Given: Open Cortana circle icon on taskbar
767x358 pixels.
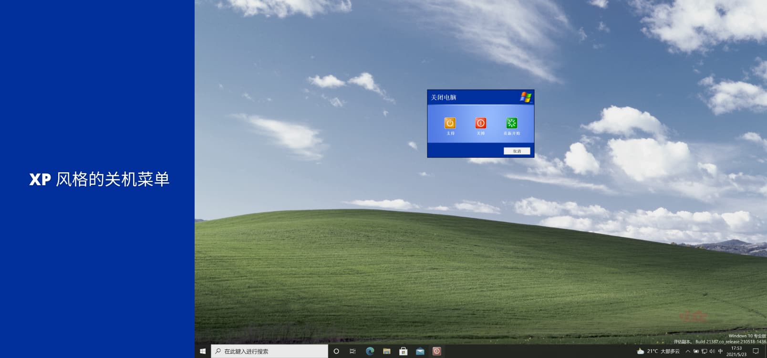Looking at the screenshot, I should coord(336,351).
